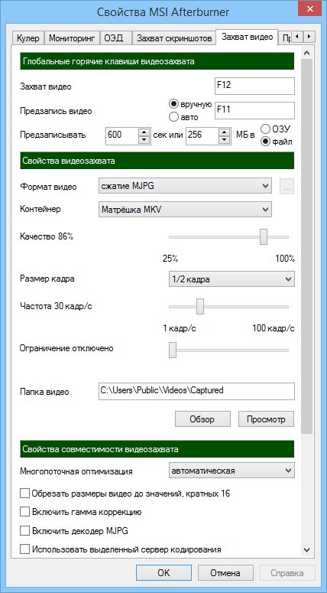Select the авто radio button
The width and height of the screenshot is (327, 593).
coord(183,117)
